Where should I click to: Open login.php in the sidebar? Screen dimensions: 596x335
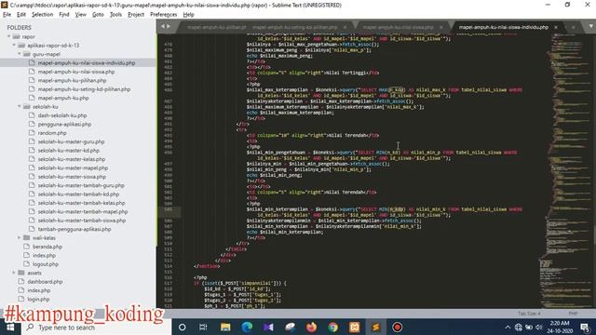pyautogui.click(x=38, y=299)
